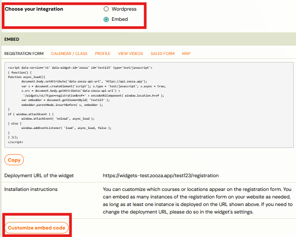Open the Sales Form tab
This screenshot has width=296, height=237.
click(x=162, y=54)
